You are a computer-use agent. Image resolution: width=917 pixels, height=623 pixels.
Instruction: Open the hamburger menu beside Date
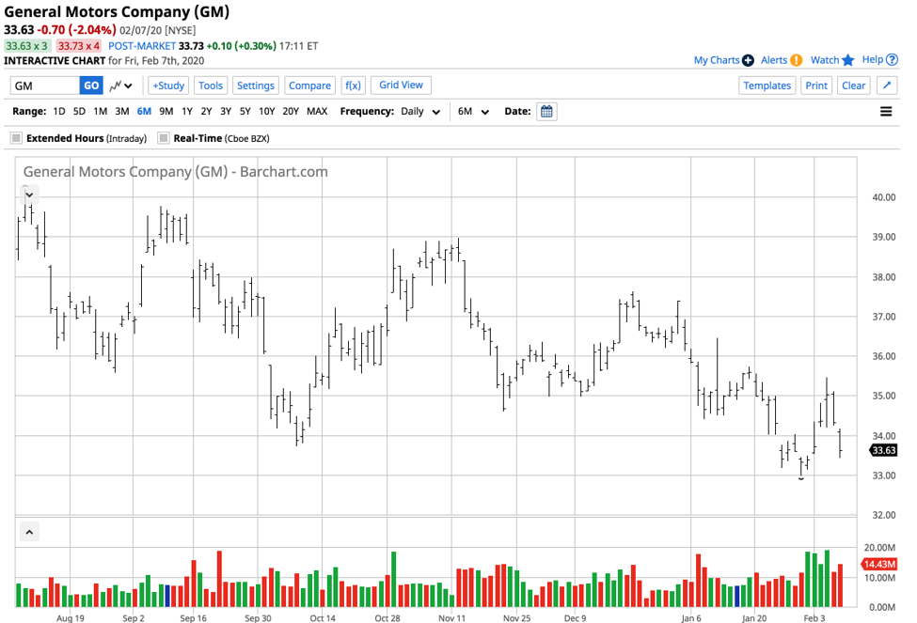tap(886, 111)
